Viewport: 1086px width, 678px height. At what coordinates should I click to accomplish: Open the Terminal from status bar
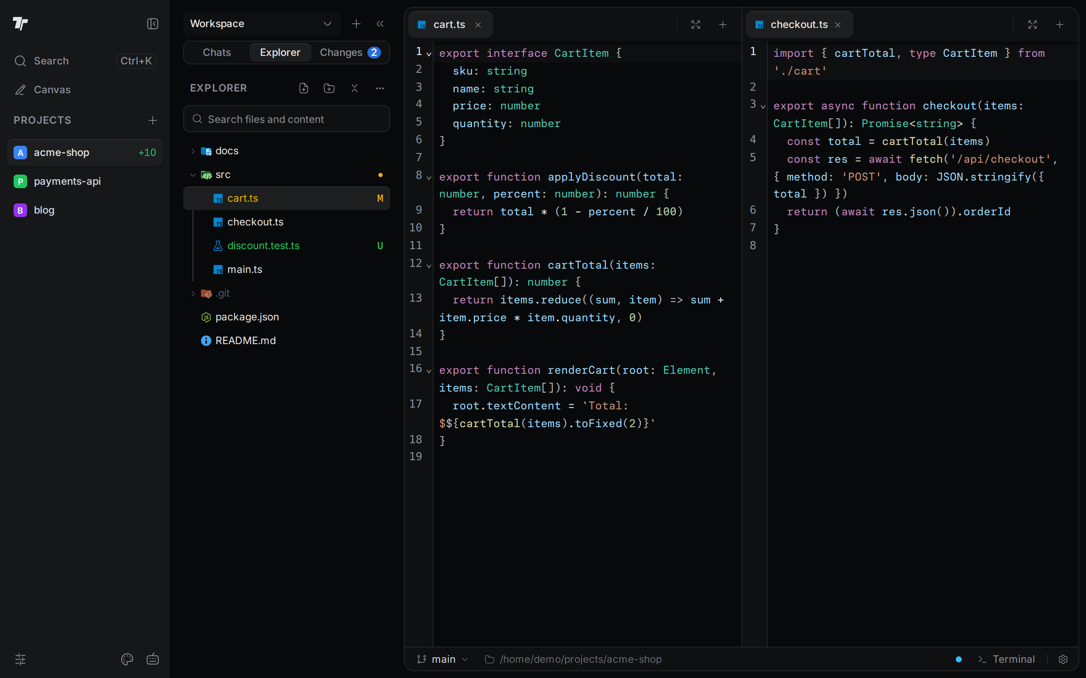pyautogui.click(x=1007, y=659)
